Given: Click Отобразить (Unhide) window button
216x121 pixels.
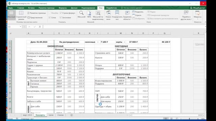Looking at the screenshot, I should pos(138,18).
